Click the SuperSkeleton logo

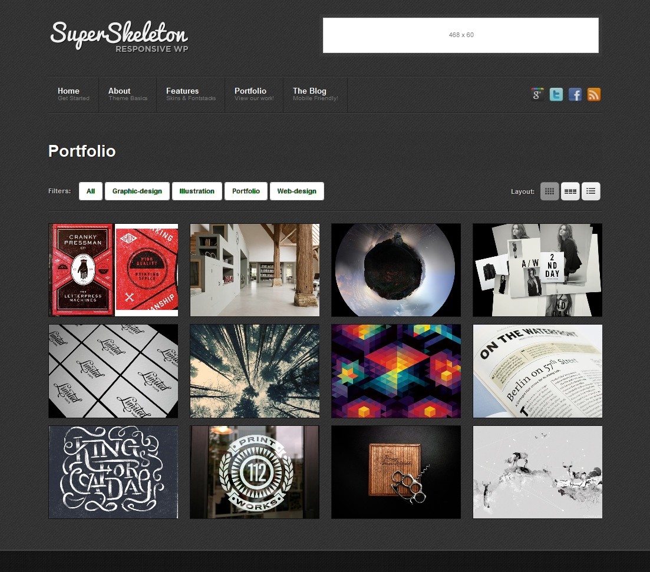point(120,37)
